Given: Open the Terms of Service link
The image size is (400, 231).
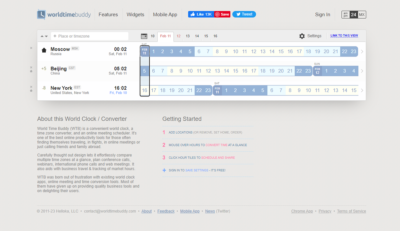Looking at the screenshot, I should coord(351,211).
